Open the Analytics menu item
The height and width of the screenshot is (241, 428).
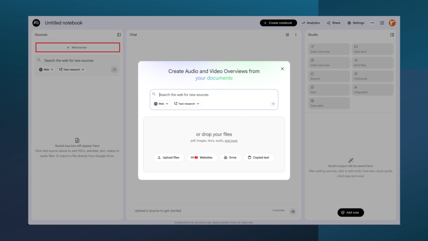(x=311, y=23)
